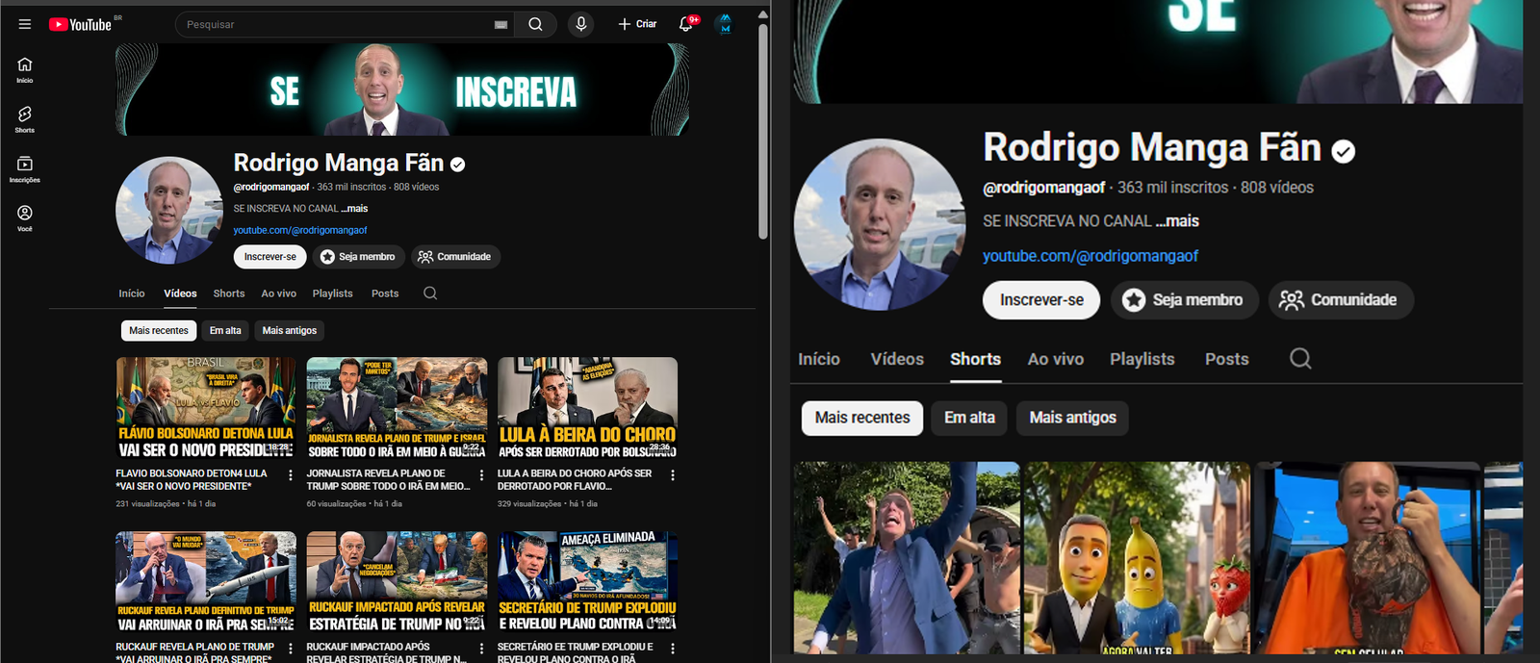This screenshot has height=663, width=1540.
Task: Open Ao vivo tab in left window
Action: (279, 293)
